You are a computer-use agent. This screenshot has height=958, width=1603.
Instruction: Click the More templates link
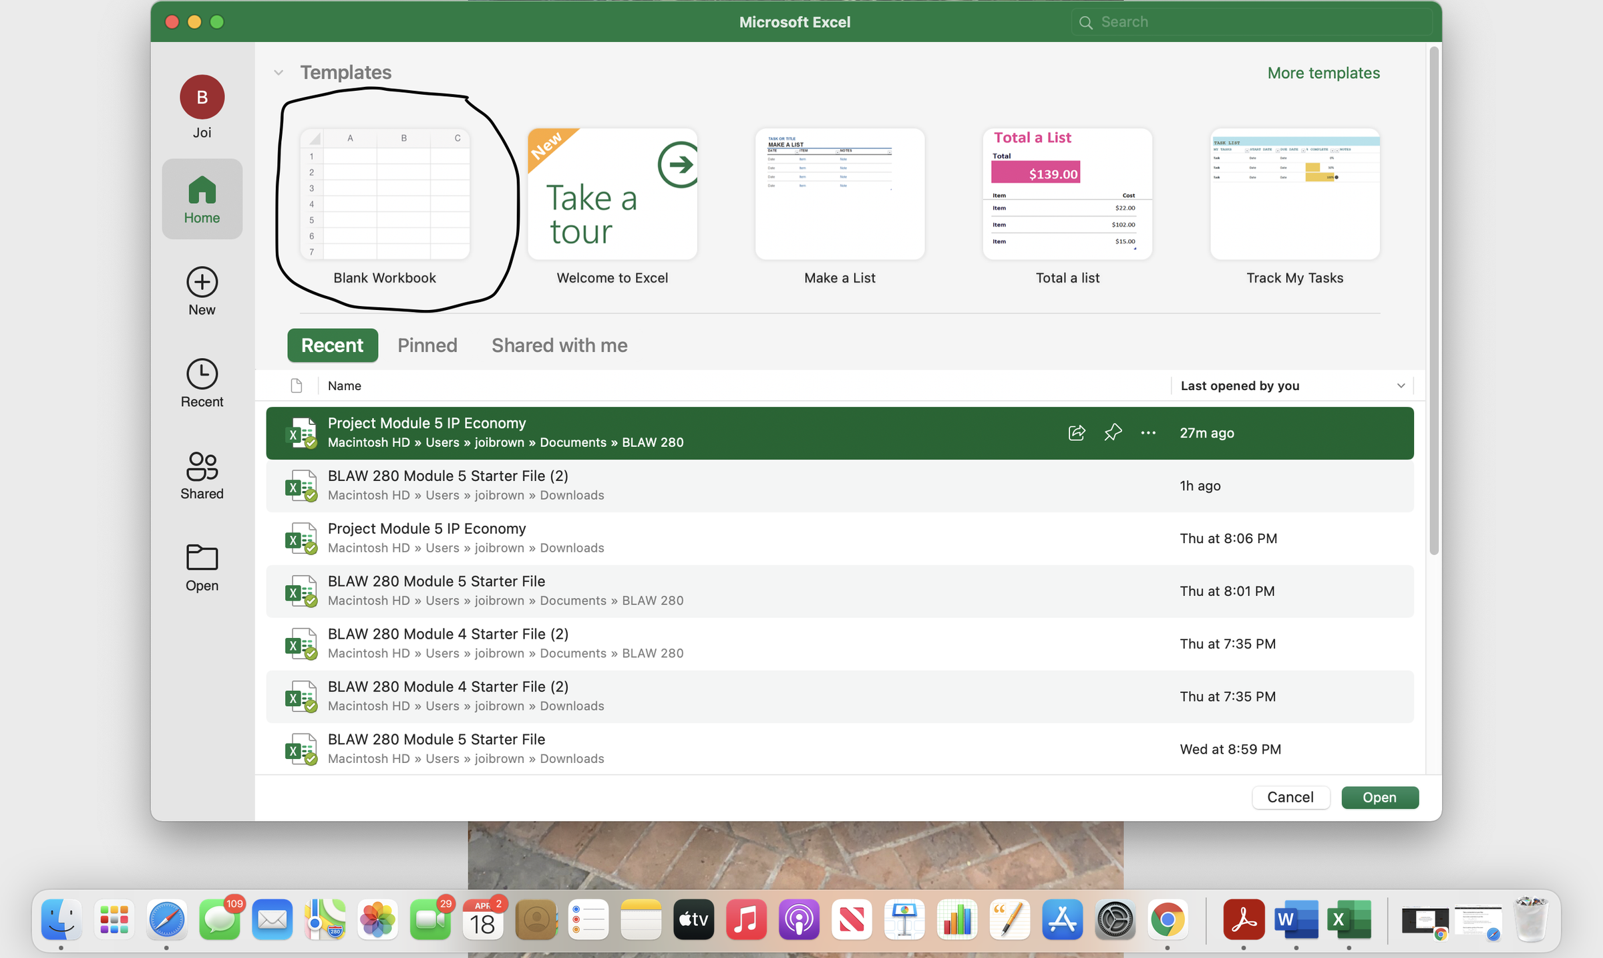(1323, 73)
